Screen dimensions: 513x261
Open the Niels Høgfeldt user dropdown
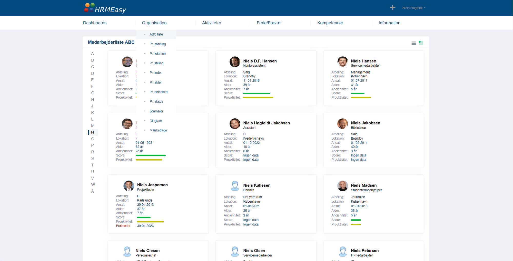pyautogui.click(x=414, y=8)
